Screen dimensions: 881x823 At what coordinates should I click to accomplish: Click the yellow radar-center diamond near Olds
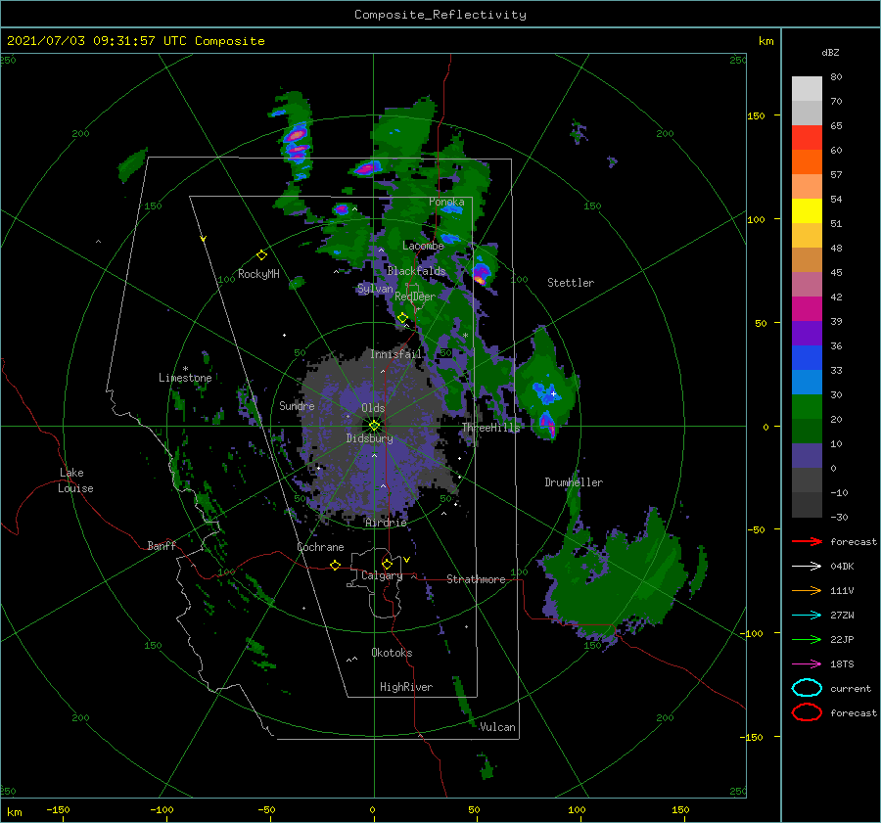[x=374, y=426]
